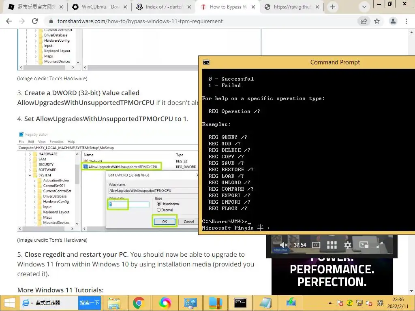The width and height of the screenshot is (415, 311).
Task: Click the page scrollbar up arrow
Action: (x=412, y=32)
